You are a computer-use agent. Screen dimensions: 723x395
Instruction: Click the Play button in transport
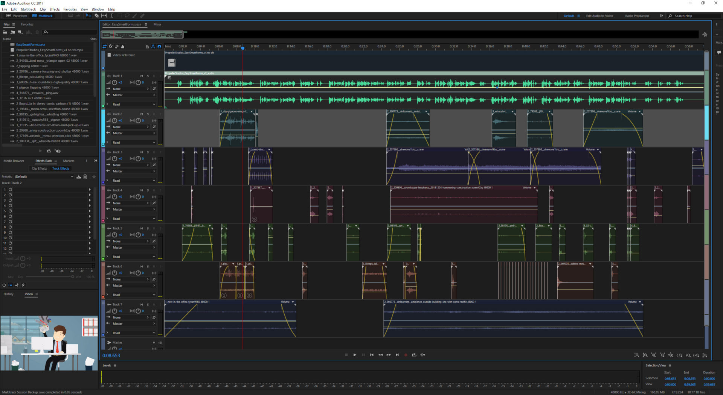pyautogui.click(x=355, y=355)
